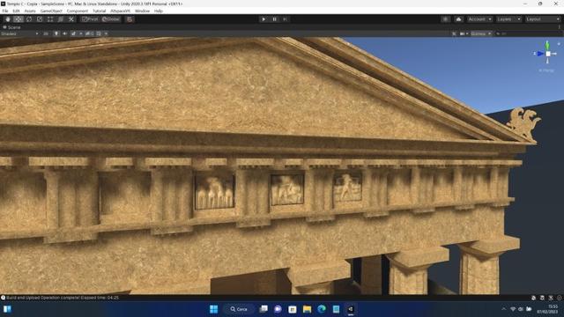Open Widgets button on taskbar
Screen dimensions: 564x317
pyautogui.click(x=7, y=309)
